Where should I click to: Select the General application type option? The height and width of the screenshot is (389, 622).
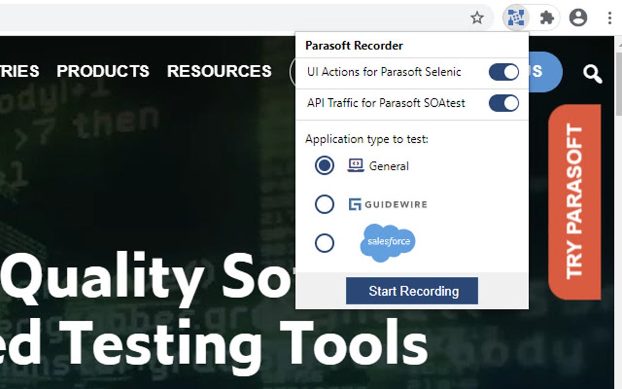pos(324,165)
